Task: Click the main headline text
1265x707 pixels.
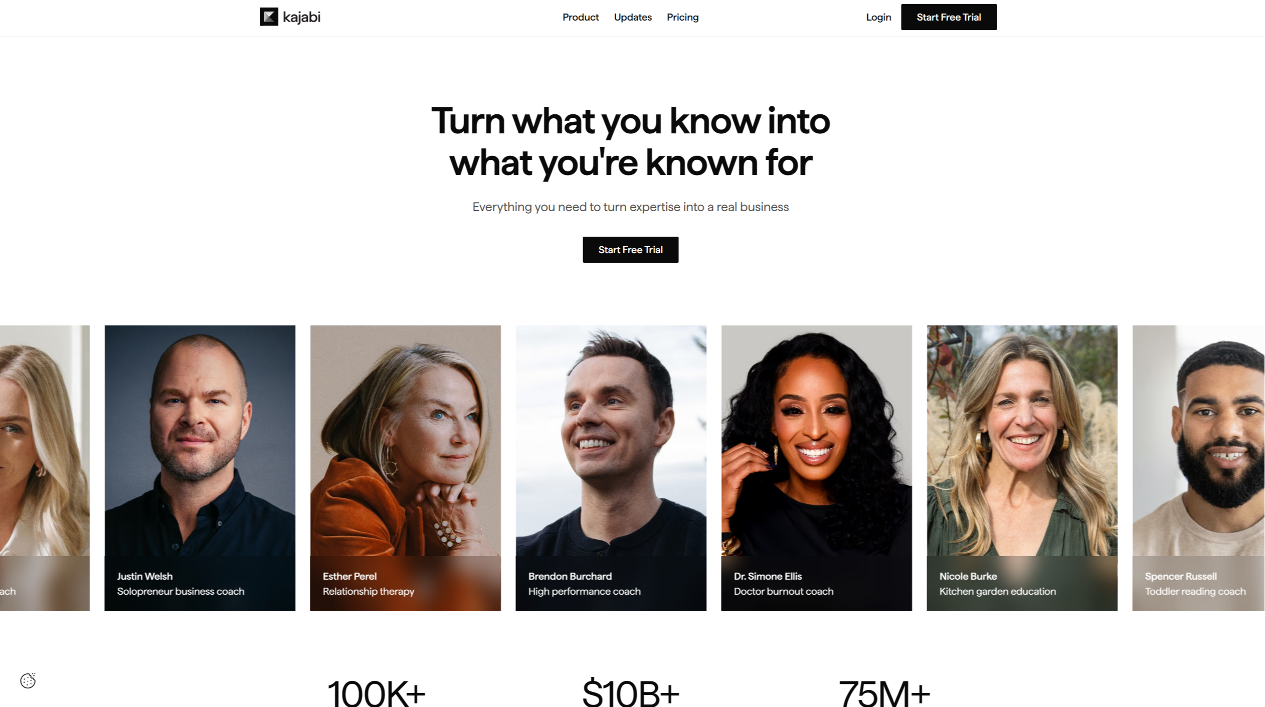Action: (x=631, y=142)
